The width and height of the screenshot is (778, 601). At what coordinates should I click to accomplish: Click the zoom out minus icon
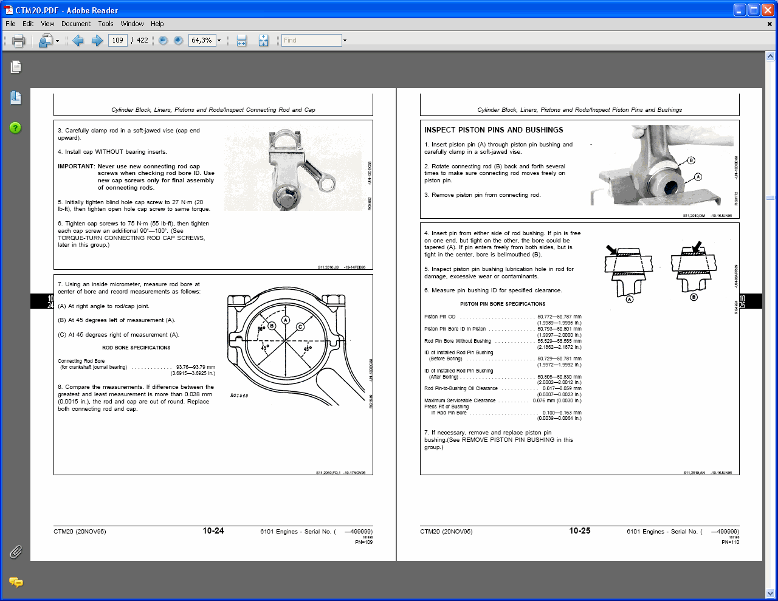tap(163, 41)
